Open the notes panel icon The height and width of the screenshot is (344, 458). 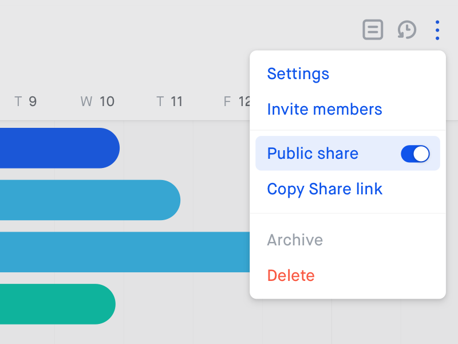(x=373, y=30)
